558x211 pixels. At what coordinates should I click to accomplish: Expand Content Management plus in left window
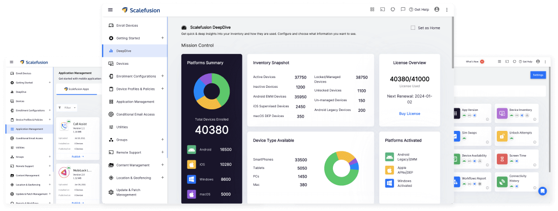click(49, 175)
